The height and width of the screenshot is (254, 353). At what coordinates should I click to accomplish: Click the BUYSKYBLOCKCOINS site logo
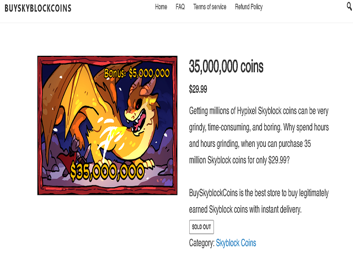[38, 8]
